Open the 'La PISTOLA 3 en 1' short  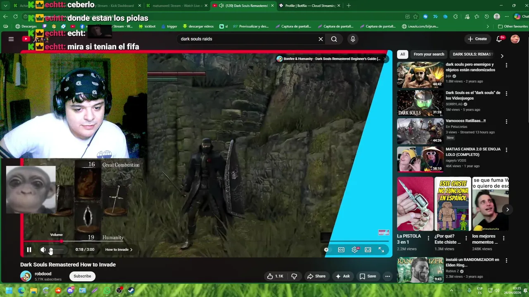coord(415,204)
